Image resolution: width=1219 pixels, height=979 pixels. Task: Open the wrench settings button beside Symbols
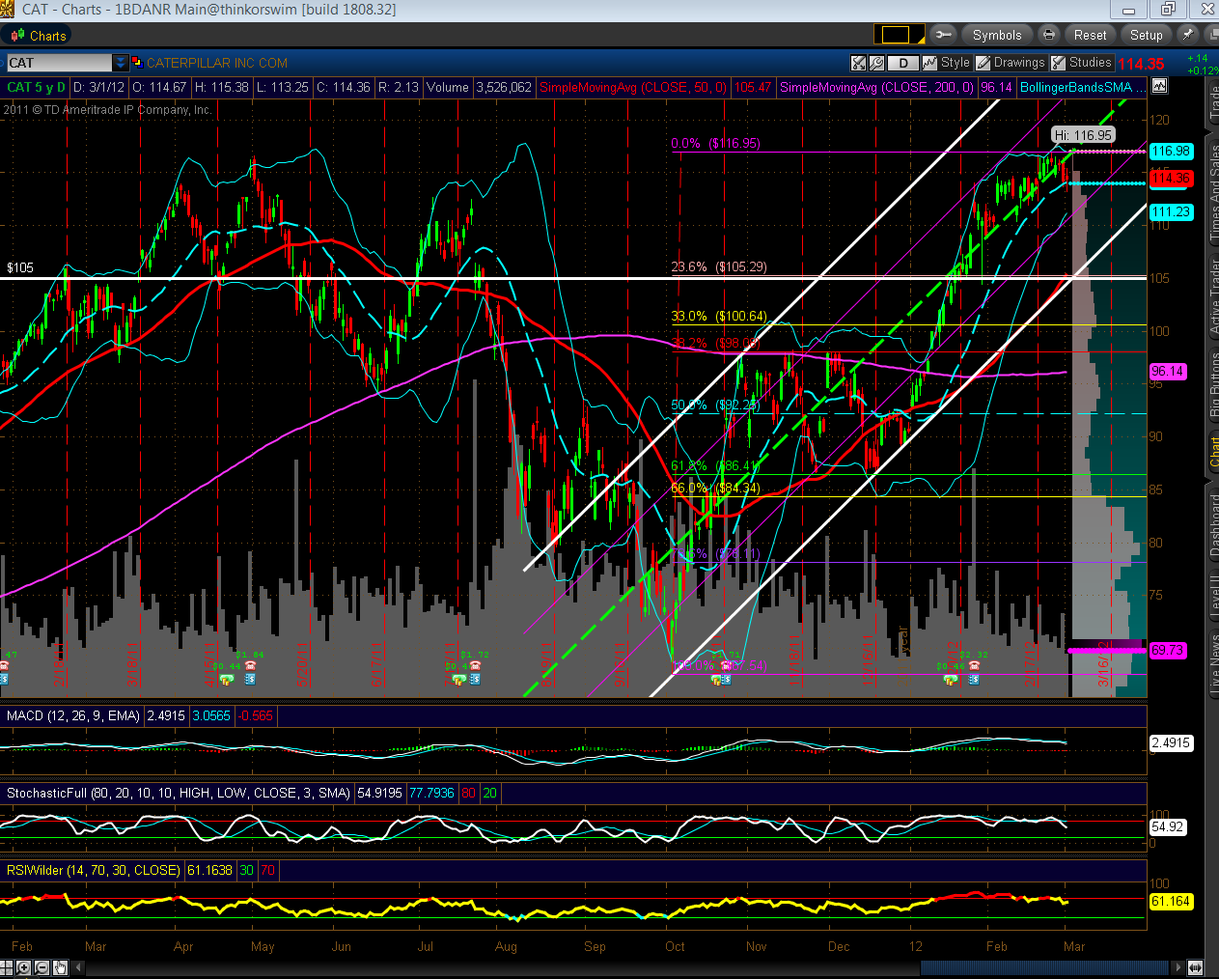coord(944,35)
